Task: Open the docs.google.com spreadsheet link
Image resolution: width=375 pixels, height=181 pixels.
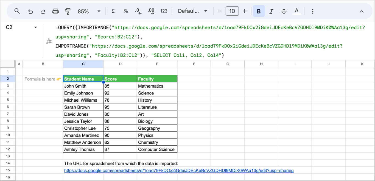Action: tap(179, 171)
